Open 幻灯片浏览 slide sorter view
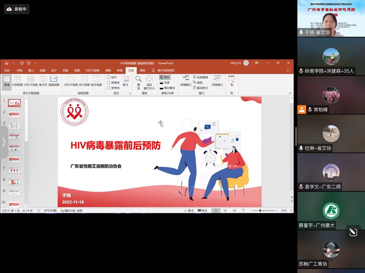Screen dimensions: 365x273 pos(31,81)
